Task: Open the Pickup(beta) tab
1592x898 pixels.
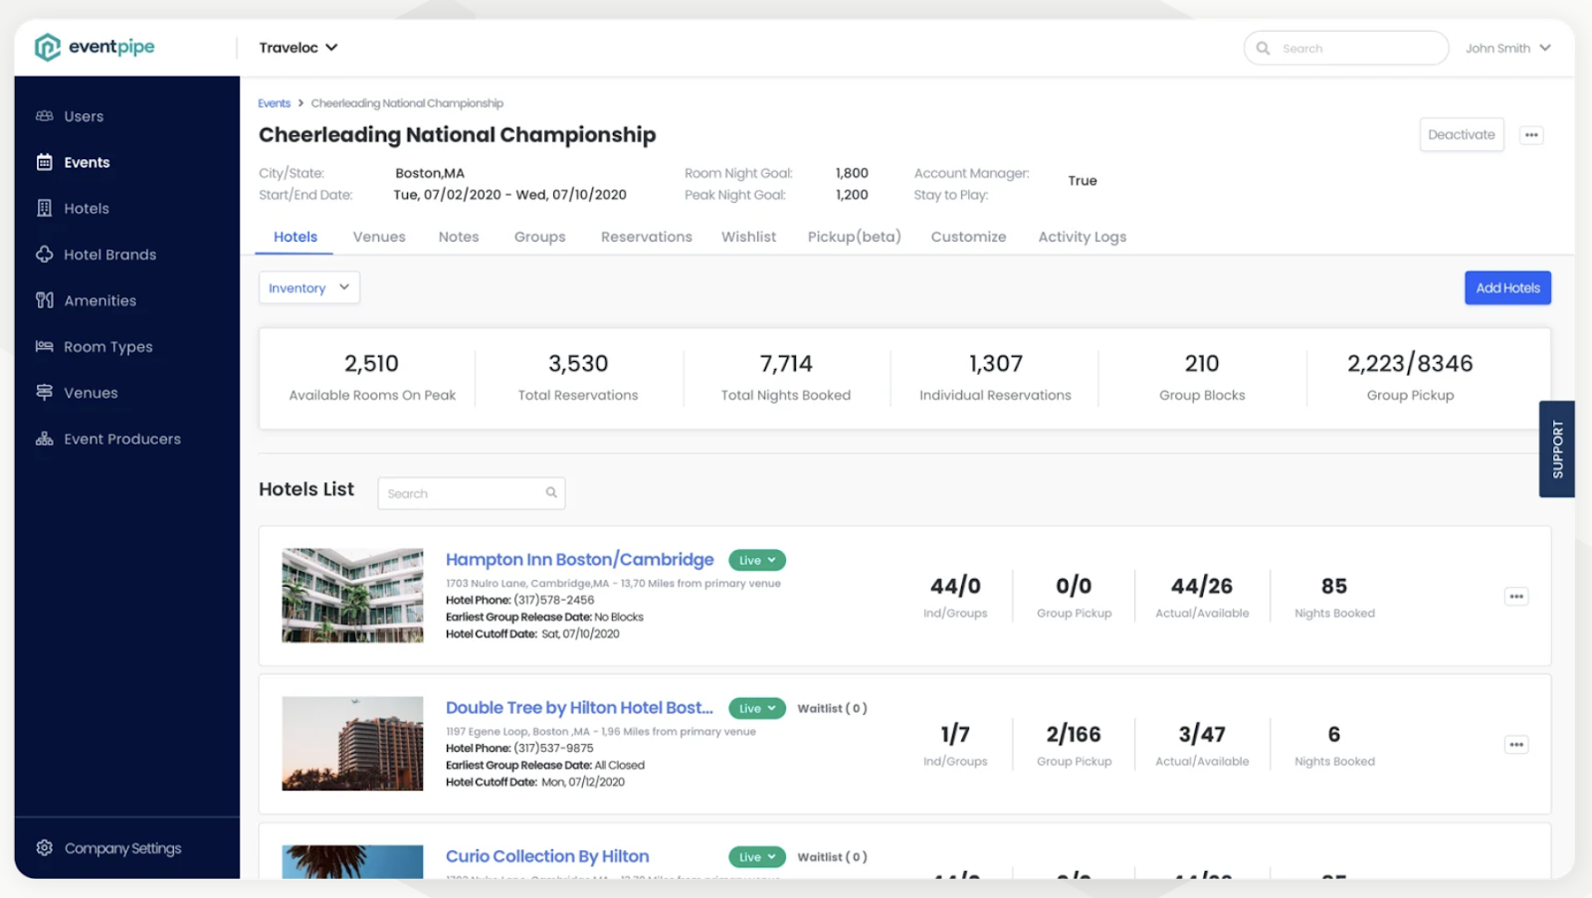Action: point(854,237)
